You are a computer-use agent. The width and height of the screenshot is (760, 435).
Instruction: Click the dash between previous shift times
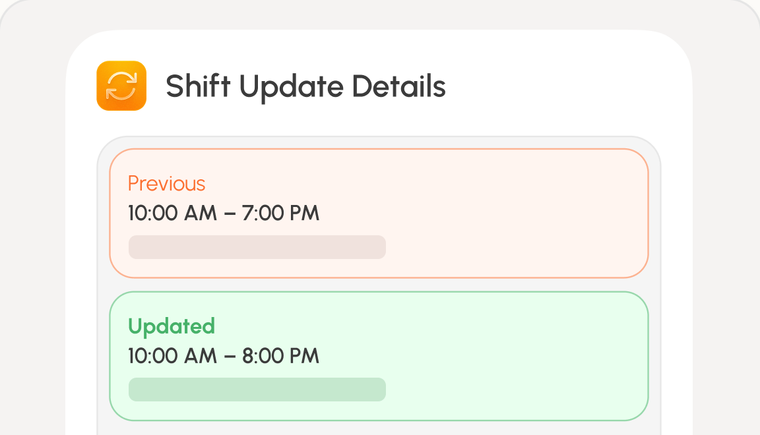pos(230,214)
